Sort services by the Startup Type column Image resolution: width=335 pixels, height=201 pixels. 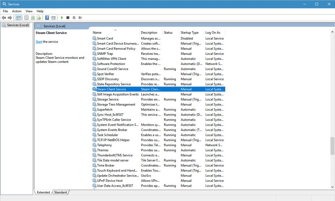tap(189, 32)
